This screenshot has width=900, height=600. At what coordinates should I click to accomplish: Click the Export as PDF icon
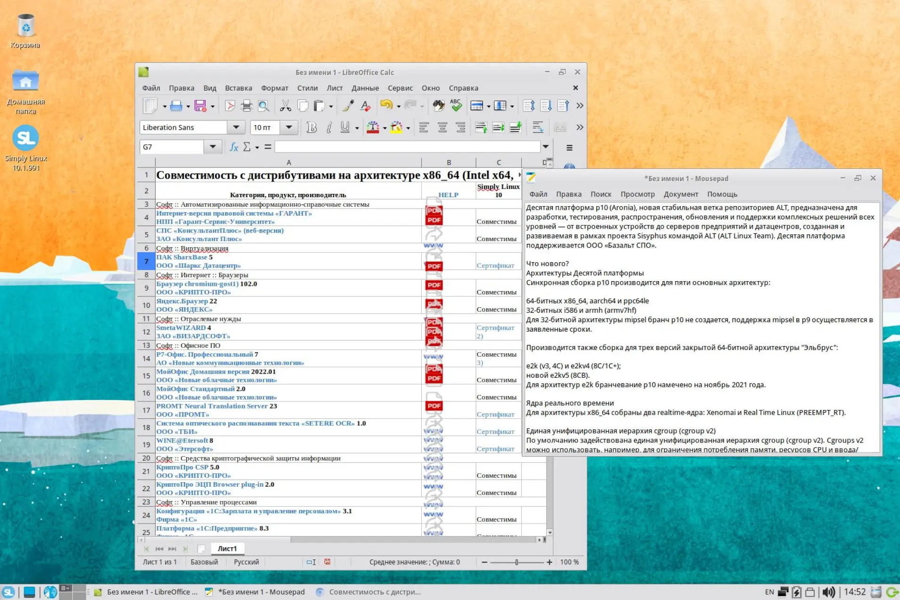point(230,106)
